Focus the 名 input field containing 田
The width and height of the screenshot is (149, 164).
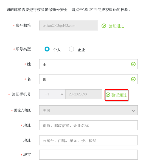coord(88,79)
